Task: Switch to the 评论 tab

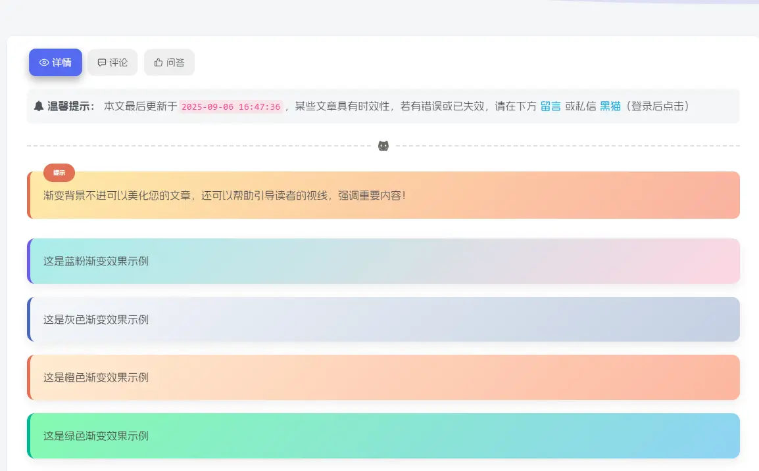Action: [x=112, y=62]
